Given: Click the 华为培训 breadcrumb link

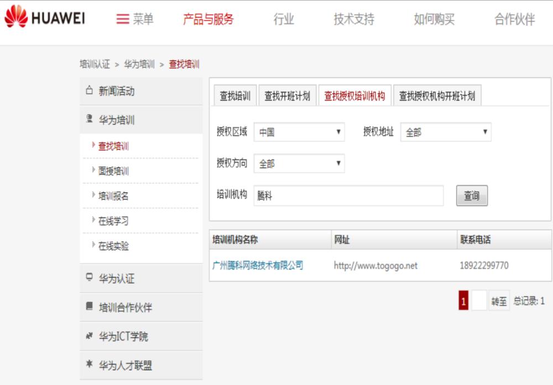Looking at the screenshot, I should [139, 64].
